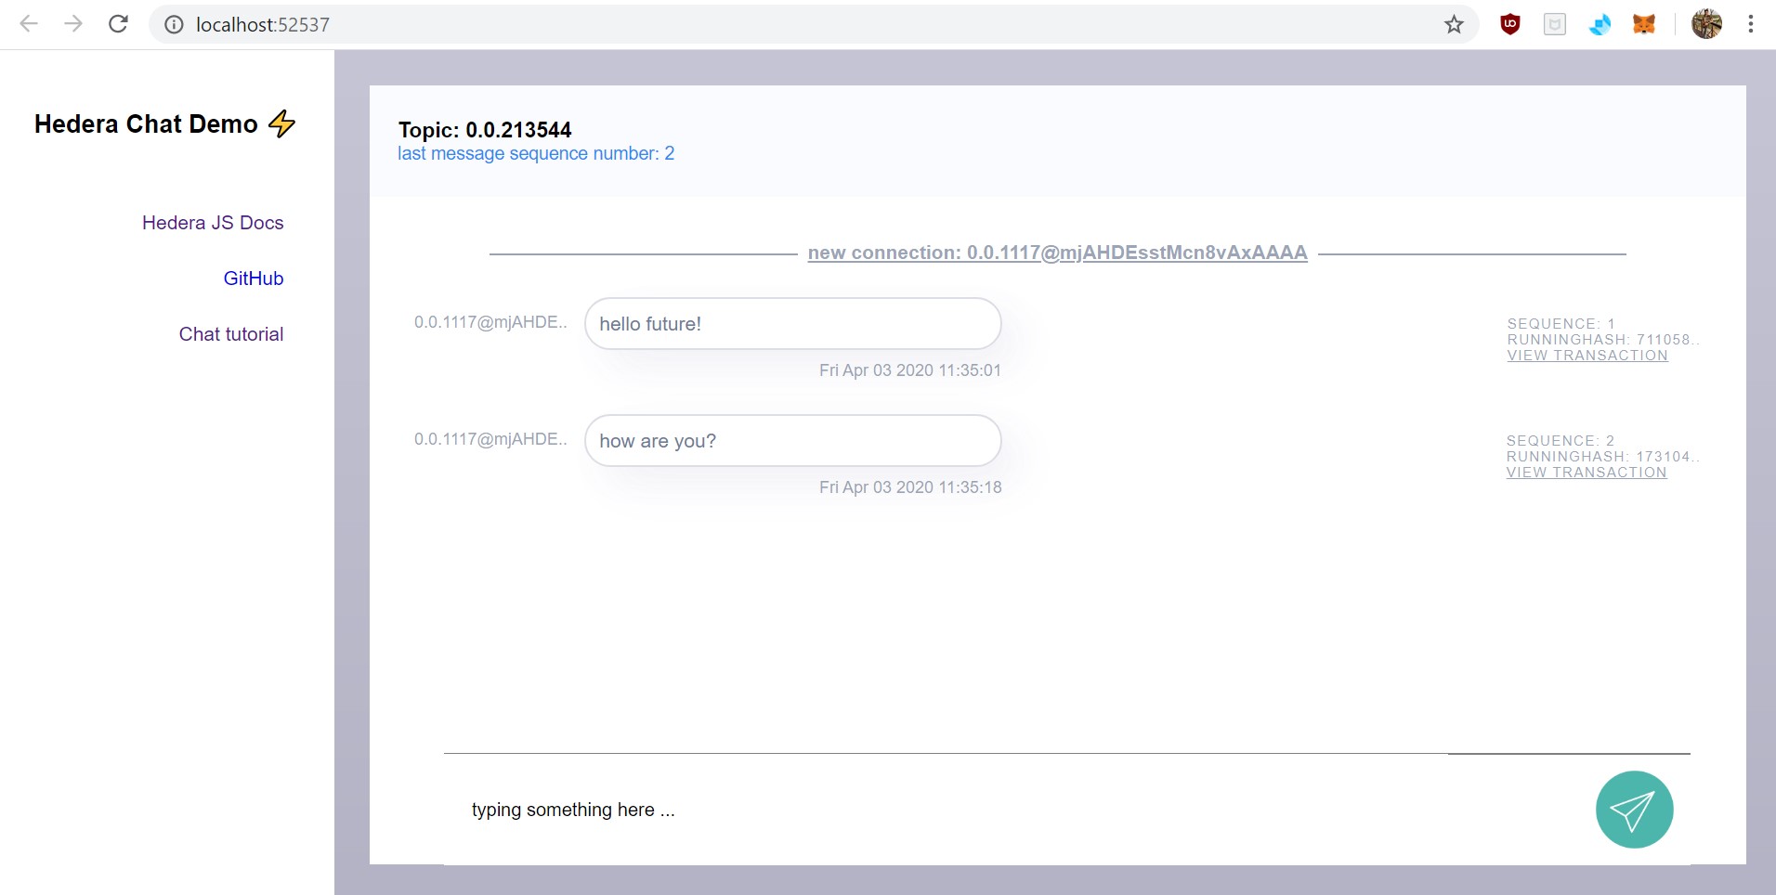This screenshot has width=1776, height=895.
Task: Click timestamp Fri Apr 03 2020 11:35:18
Action: point(910,487)
